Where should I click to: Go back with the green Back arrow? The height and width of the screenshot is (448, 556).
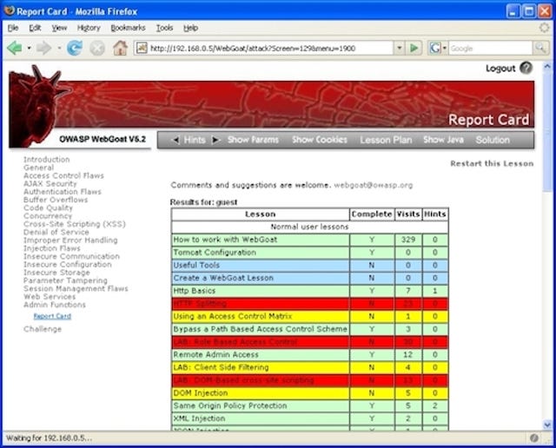coord(15,48)
